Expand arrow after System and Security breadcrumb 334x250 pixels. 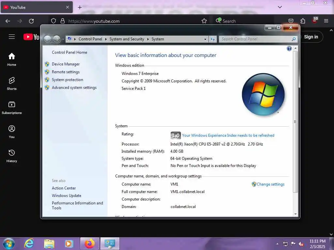pos(148,39)
